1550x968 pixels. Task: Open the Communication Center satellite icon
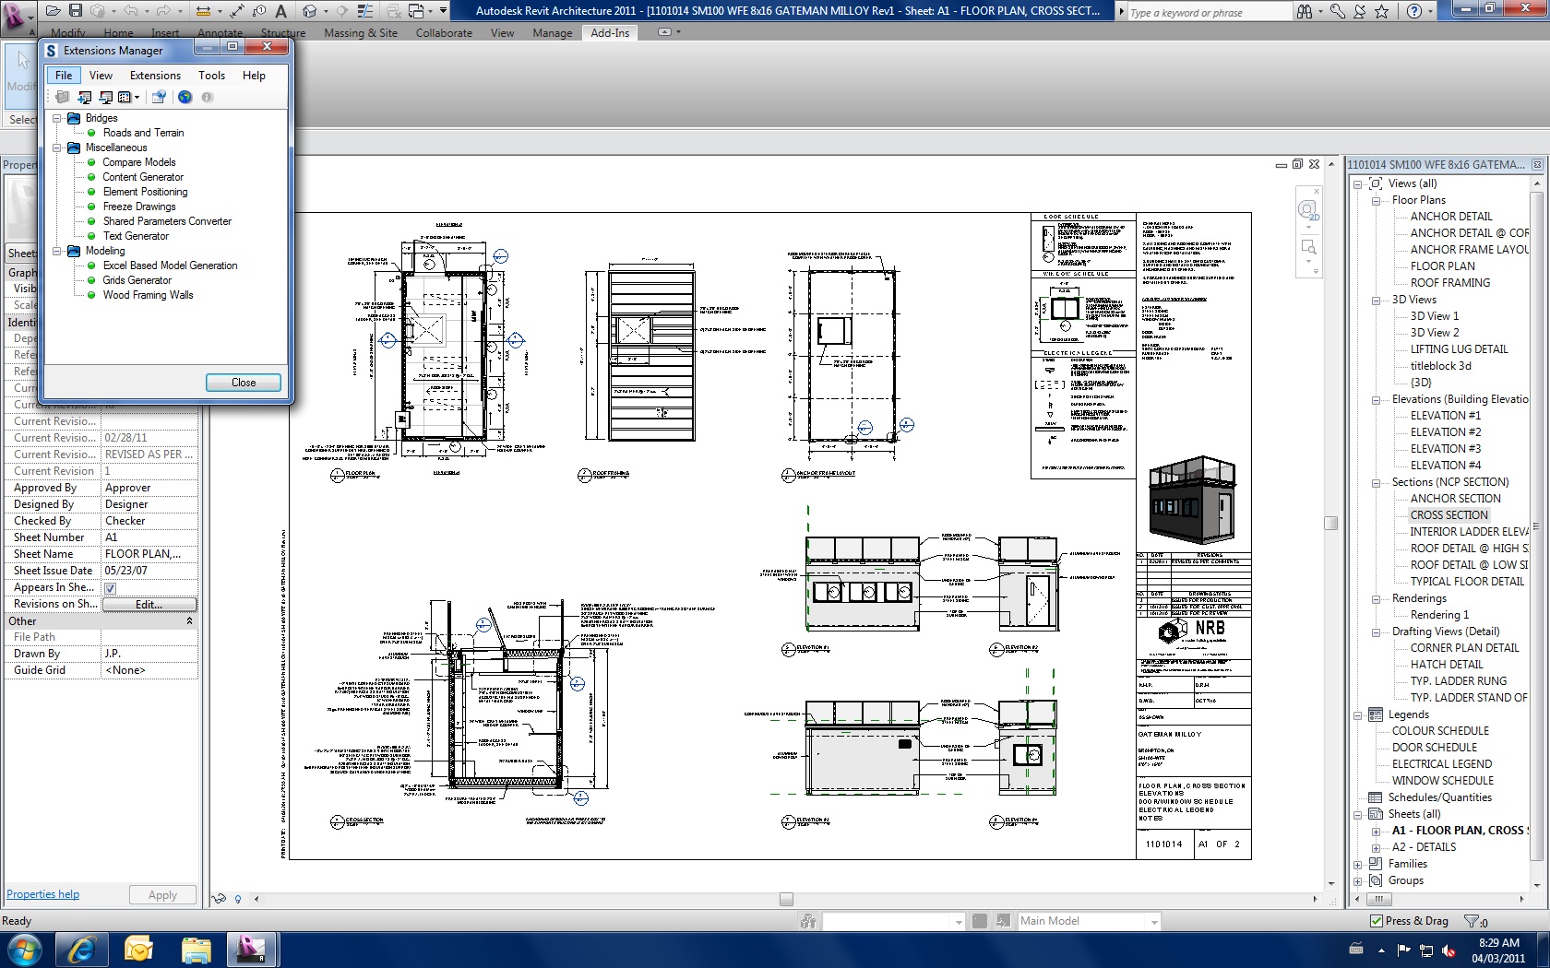tap(1360, 12)
